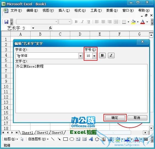
Task: Toggle Italic in the Excel formatting toolbar
Action: [x=82, y=22]
